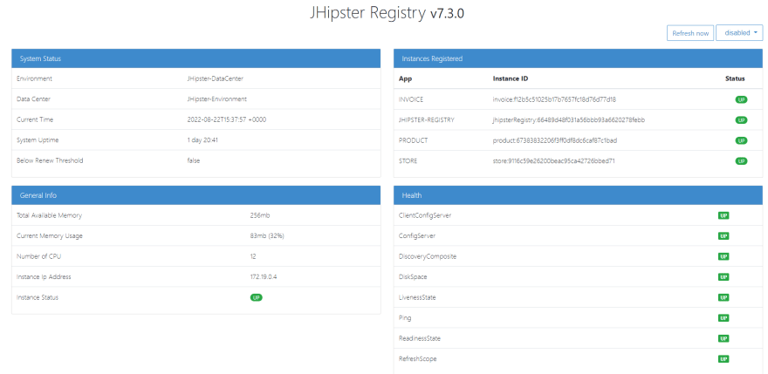The width and height of the screenshot is (768, 374).
Task: Click the RefreshScope health label
Action: 418,359
